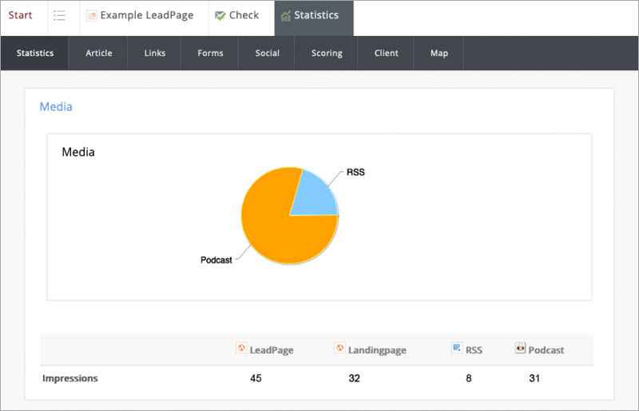Open the Links statistics tab
The image size is (639, 411).
pyautogui.click(x=155, y=54)
